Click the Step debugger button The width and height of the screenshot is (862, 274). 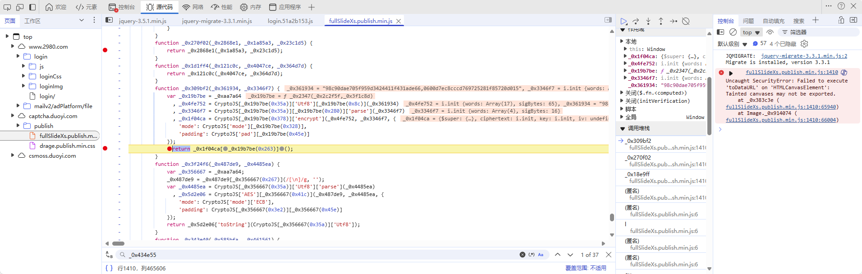tap(674, 21)
